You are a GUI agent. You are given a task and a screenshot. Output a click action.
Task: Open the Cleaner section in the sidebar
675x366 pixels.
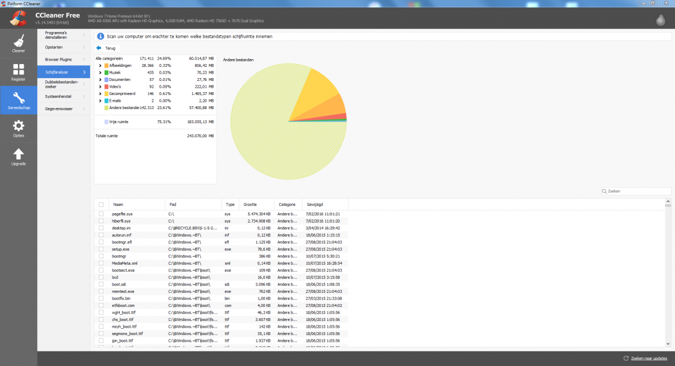point(19,44)
